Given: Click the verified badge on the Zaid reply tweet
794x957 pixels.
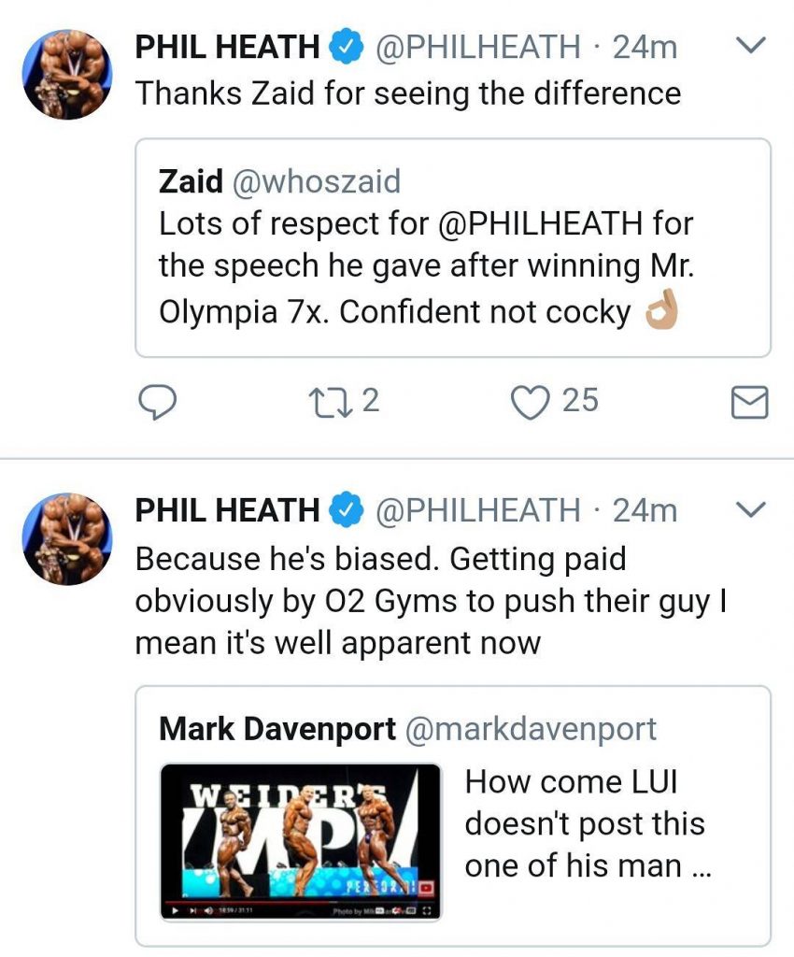Looking at the screenshot, I should coord(345,47).
